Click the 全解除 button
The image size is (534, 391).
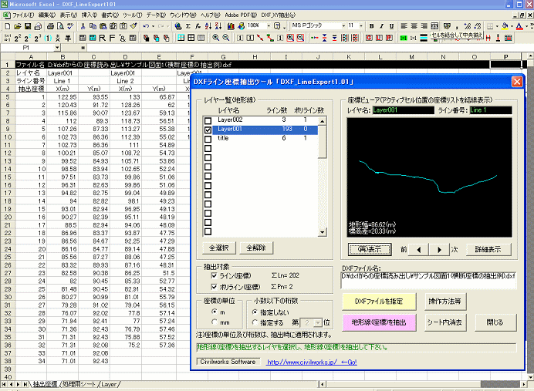tap(256, 248)
